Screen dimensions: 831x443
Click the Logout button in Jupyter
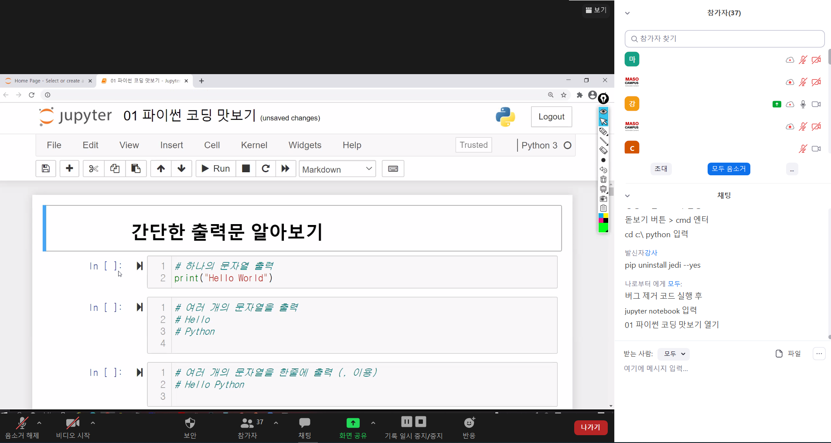[551, 117]
